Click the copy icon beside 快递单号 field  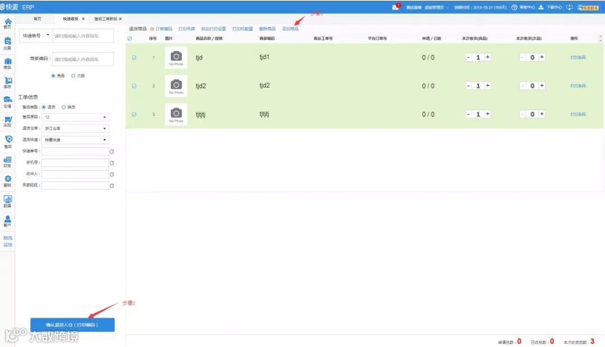[112, 151]
